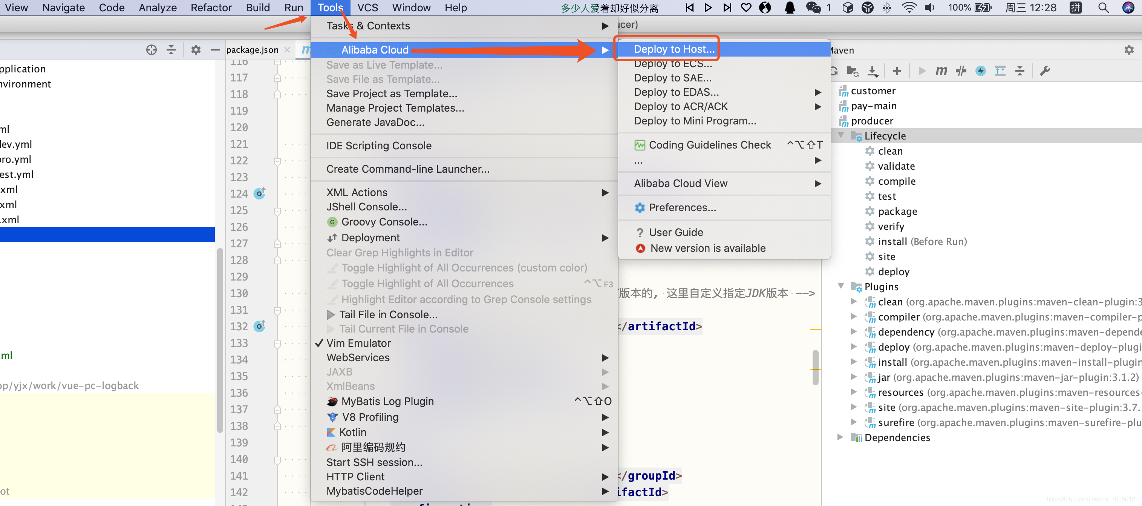Close the package.json tab
This screenshot has height=506, width=1142.
287,50
